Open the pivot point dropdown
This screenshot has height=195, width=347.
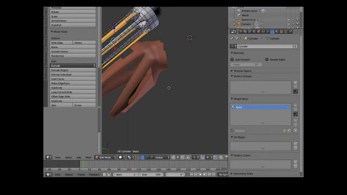coord(131,158)
